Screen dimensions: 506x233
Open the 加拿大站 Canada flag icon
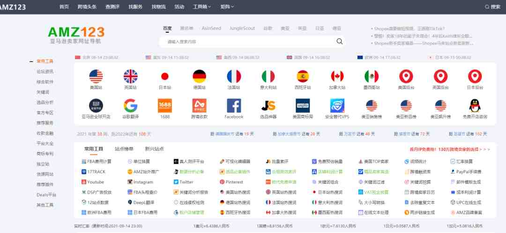(x=337, y=76)
